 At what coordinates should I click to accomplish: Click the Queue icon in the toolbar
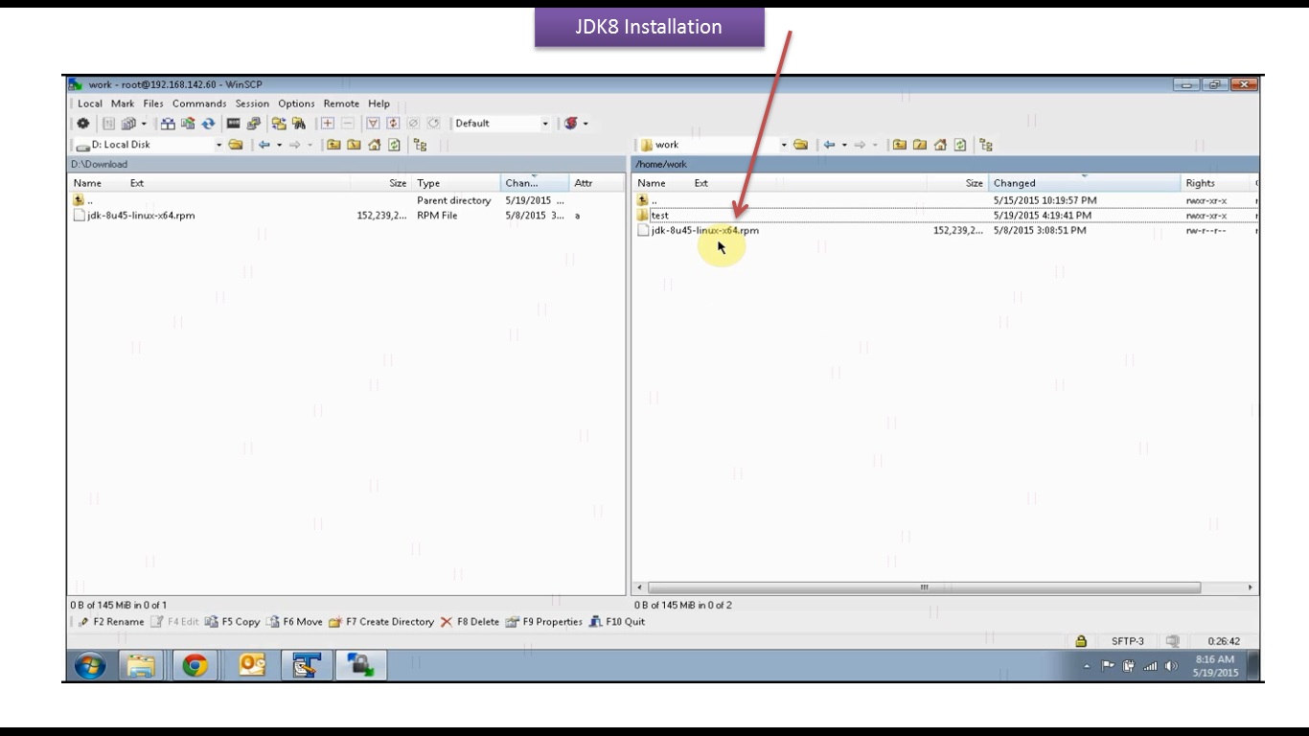point(128,124)
